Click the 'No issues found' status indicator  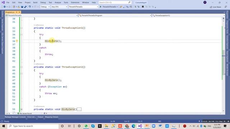24,113
